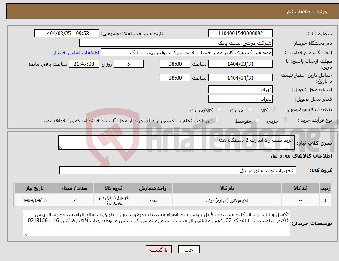Click the گروه کالا field تجهیزات تولید و توزیع برق
The width and height of the screenshot is (339, 261).
point(178,170)
